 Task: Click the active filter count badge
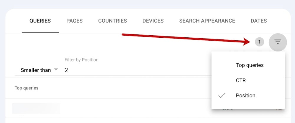(x=259, y=42)
